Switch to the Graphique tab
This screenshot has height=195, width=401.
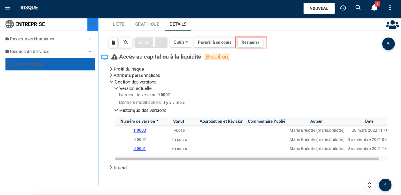[147, 24]
